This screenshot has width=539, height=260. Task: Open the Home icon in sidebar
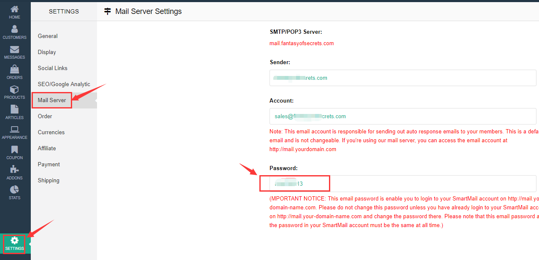click(x=14, y=9)
